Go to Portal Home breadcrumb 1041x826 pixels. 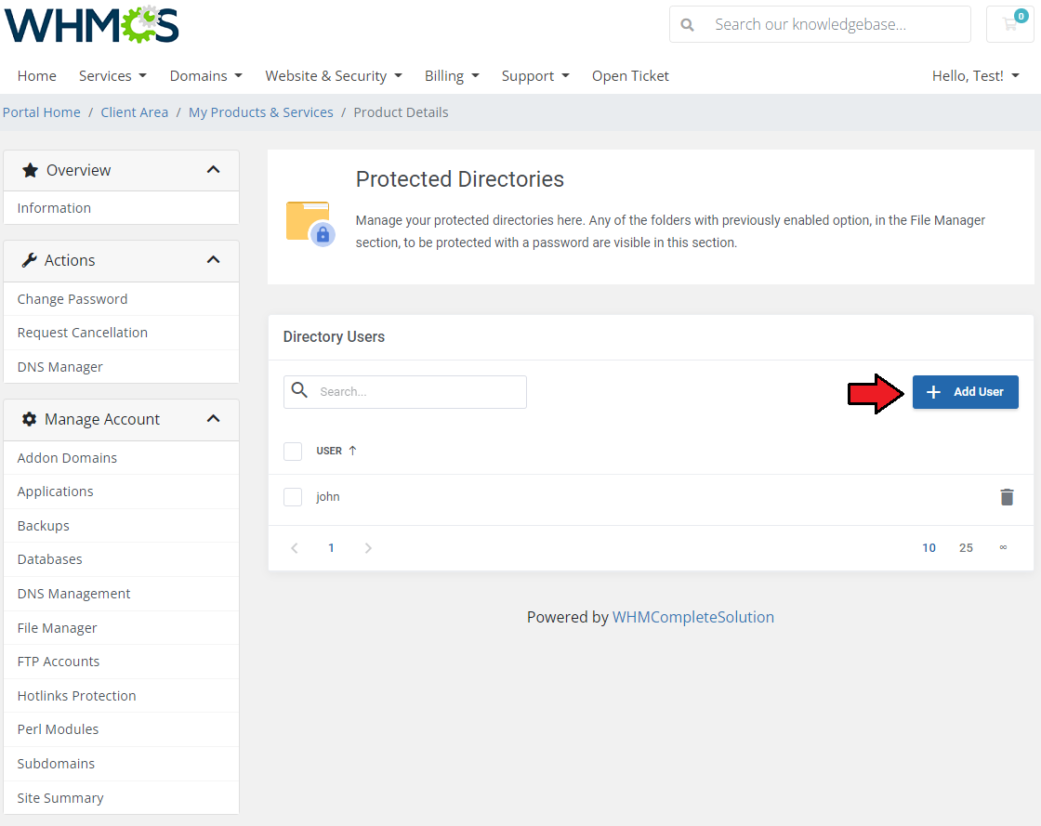[x=42, y=112]
